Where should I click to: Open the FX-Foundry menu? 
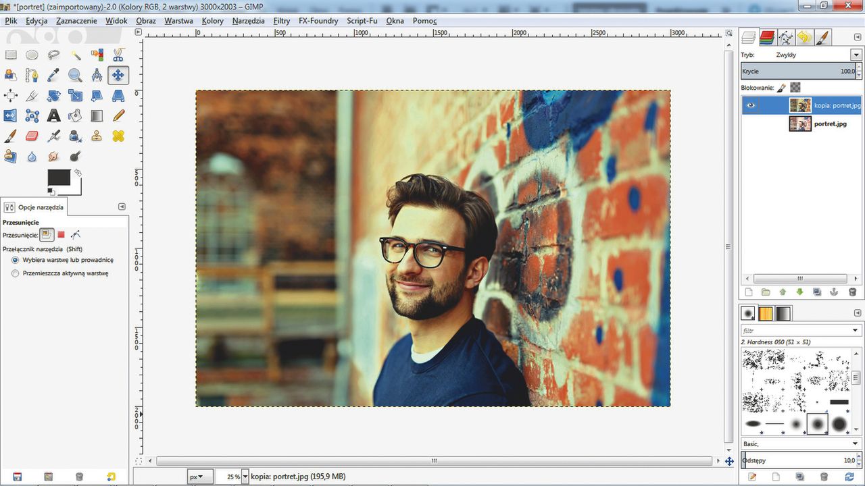[x=318, y=21]
